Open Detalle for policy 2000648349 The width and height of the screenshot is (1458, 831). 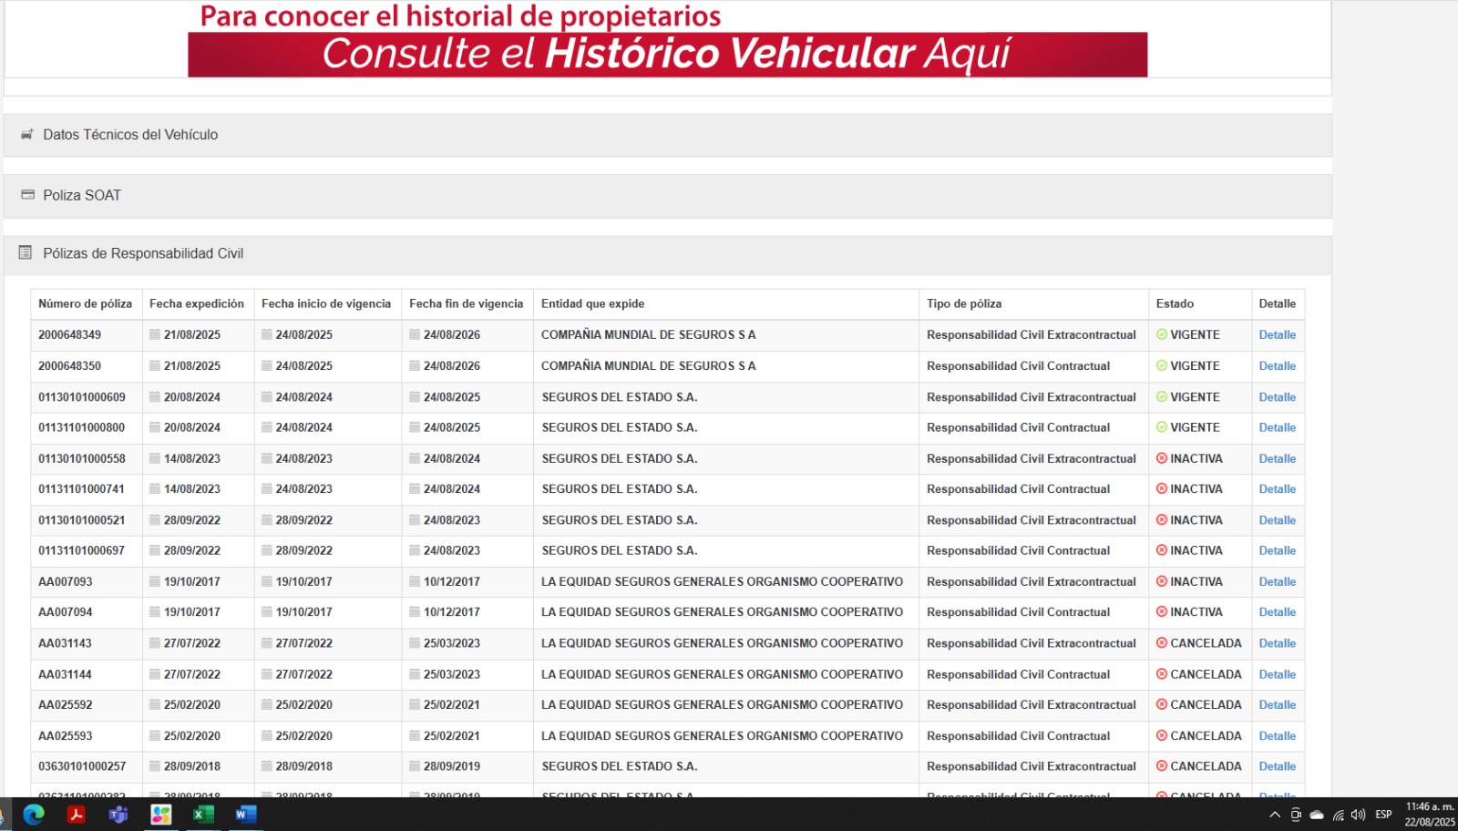coord(1277,334)
